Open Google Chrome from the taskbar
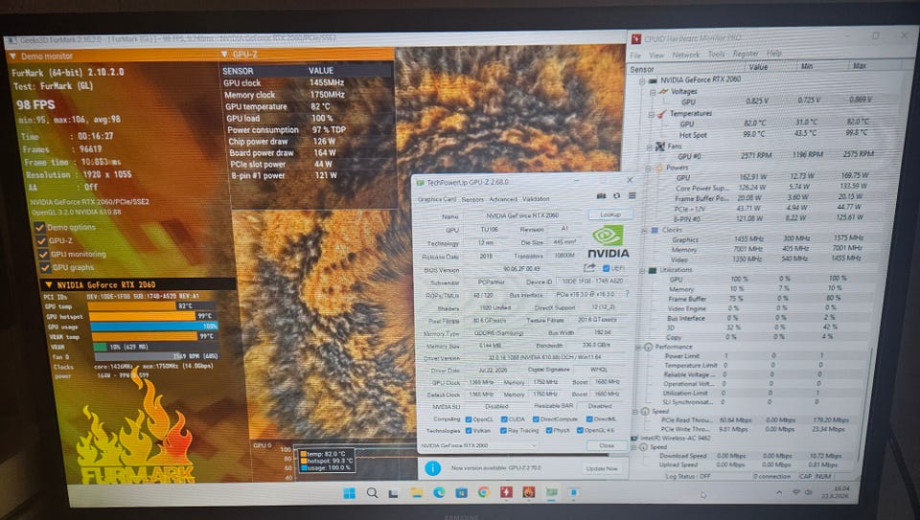The width and height of the screenshot is (920, 520). tap(483, 492)
